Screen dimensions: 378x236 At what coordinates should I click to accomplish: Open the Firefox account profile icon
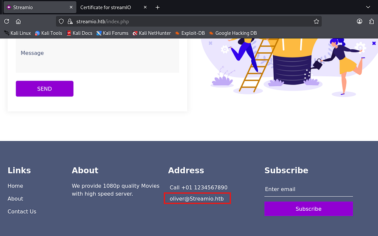[359, 21]
